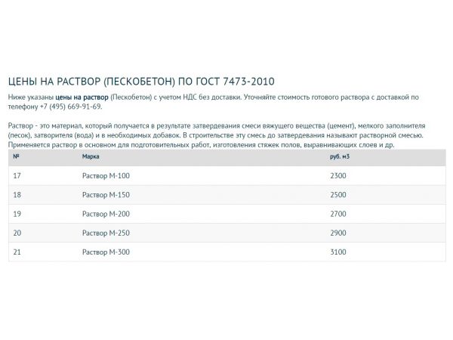The height and width of the screenshot is (340, 453).
Task: Select row number 19 cell
Action: (x=17, y=214)
